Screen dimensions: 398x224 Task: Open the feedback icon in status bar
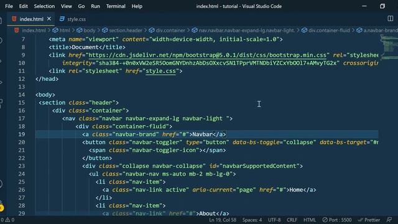[x=389, y=220]
